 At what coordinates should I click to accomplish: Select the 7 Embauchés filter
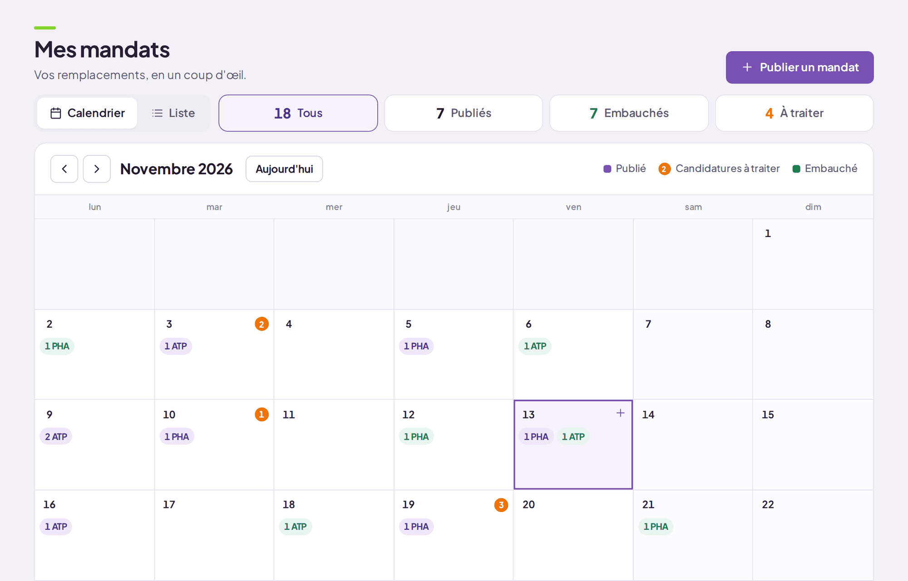click(x=629, y=113)
